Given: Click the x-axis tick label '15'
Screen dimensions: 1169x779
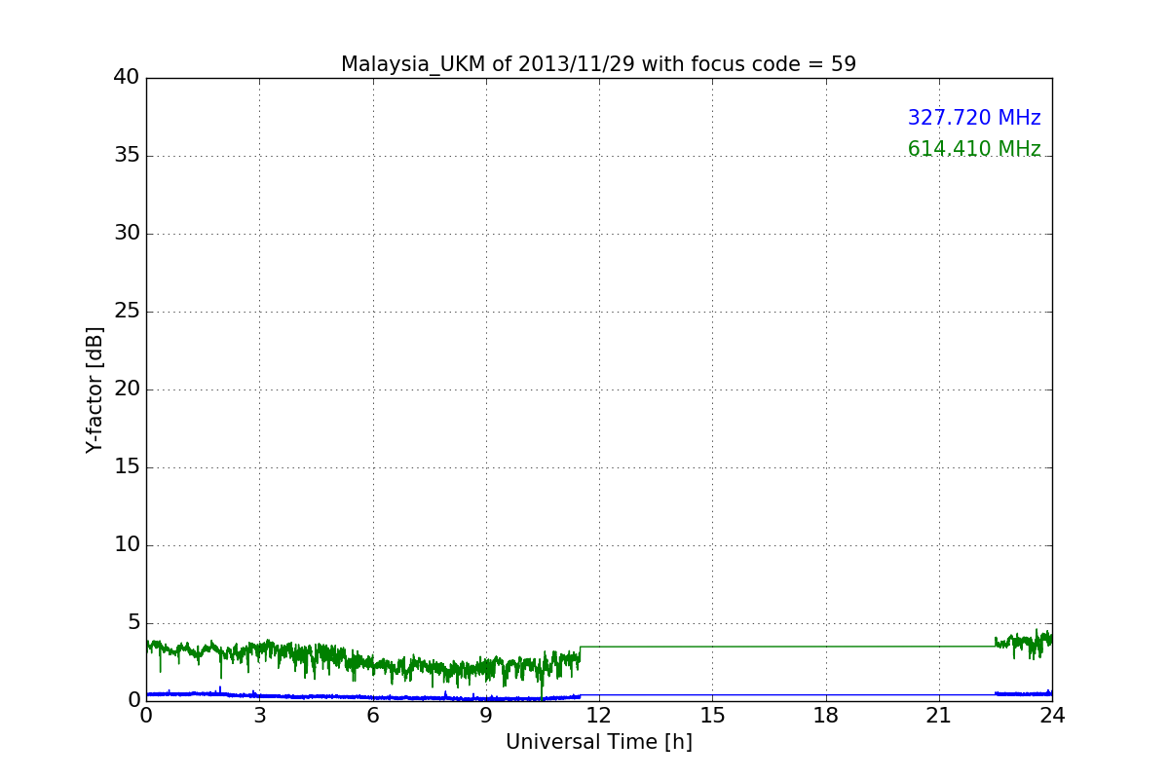Looking at the screenshot, I should pyautogui.click(x=712, y=716).
